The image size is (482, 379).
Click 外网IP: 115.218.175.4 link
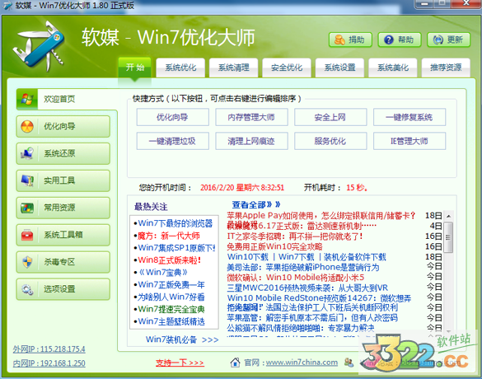(x=49, y=349)
